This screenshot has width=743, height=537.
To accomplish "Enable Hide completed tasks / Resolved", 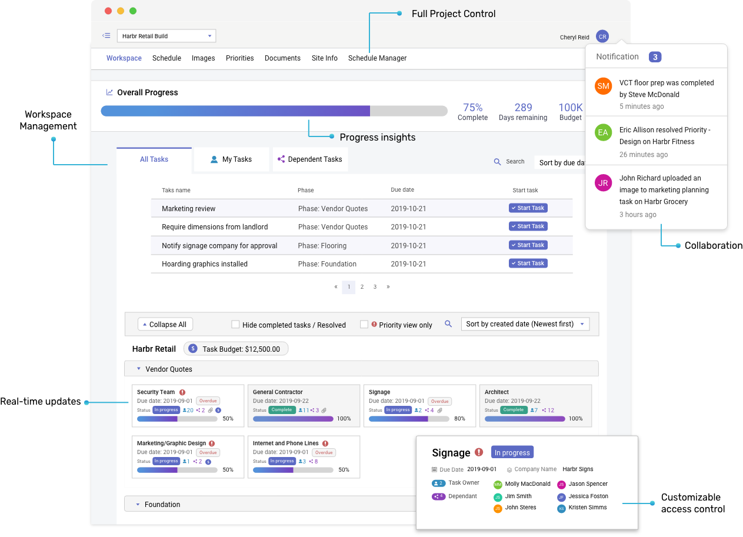I will (x=235, y=324).
